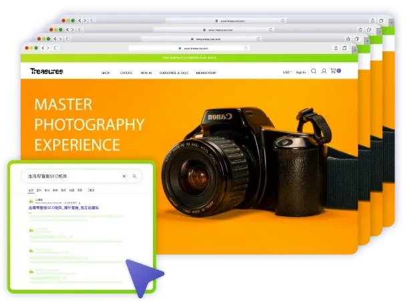Show tab overview in the rearmost browser window
This screenshot has height=305, width=406.
[x=381, y=21]
